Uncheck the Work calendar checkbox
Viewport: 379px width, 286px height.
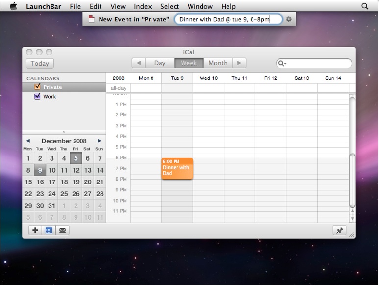point(37,97)
